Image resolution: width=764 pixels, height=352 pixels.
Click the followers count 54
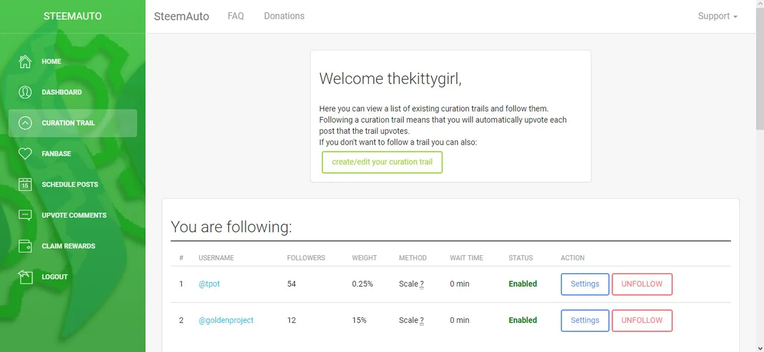[291, 284]
